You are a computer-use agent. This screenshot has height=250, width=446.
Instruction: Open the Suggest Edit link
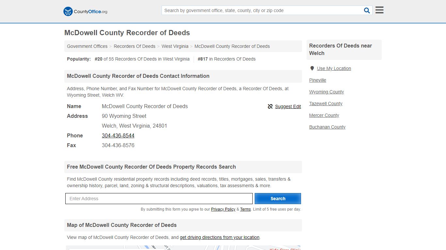[288, 106]
